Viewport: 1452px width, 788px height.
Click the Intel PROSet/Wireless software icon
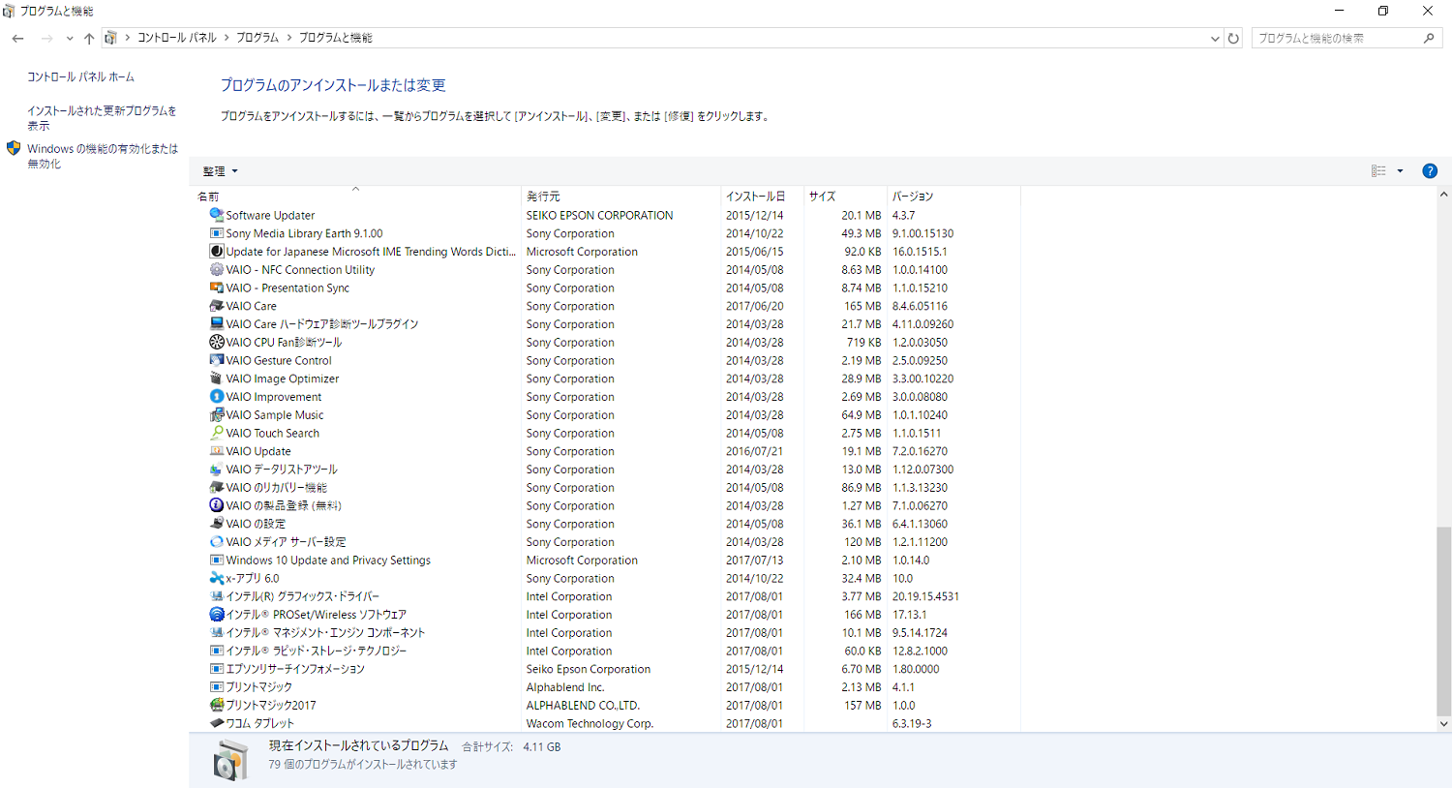(217, 615)
